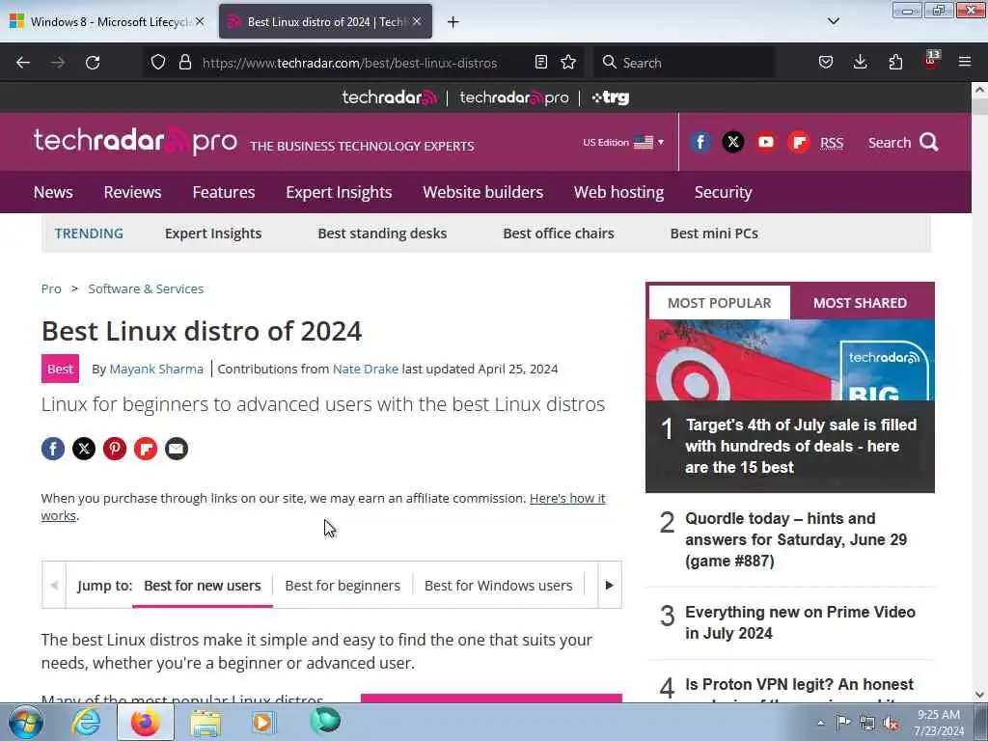
Task: Close the Windows 8 Microsoft Lifecycle tab
Action: click(x=200, y=21)
